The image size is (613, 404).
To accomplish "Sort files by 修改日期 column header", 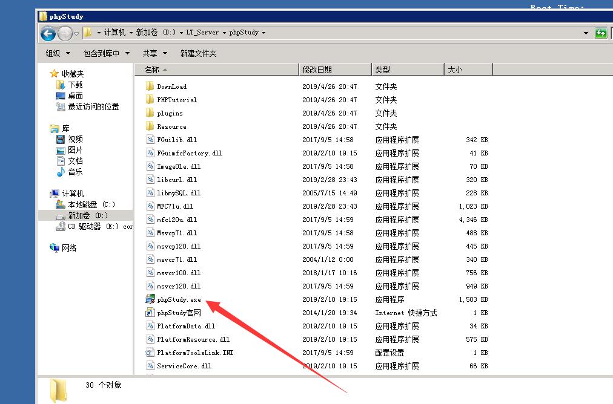I will tap(317, 70).
